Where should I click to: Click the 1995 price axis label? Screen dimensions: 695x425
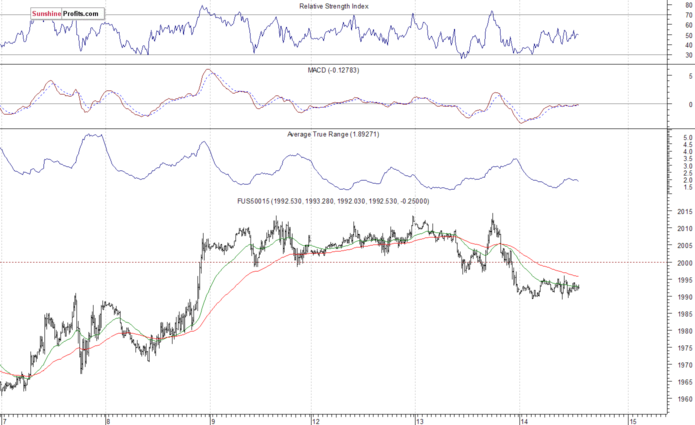click(x=685, y=280)
